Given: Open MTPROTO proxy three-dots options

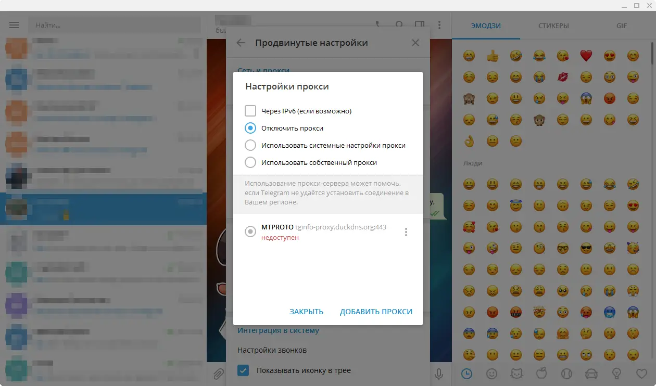Looking at the screenshot, I should click(406, 232).
